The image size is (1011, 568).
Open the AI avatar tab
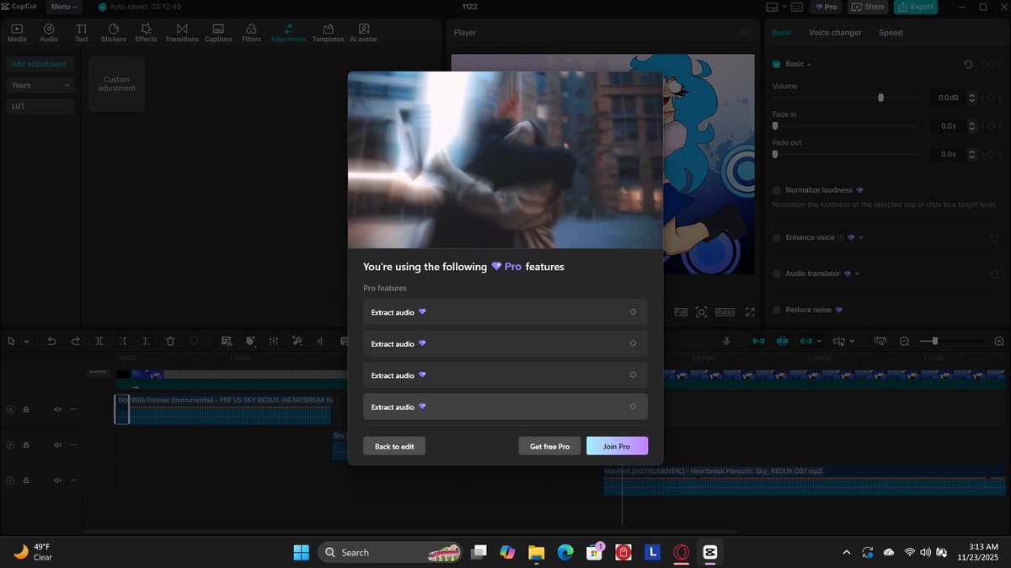(x=364, y=33)
